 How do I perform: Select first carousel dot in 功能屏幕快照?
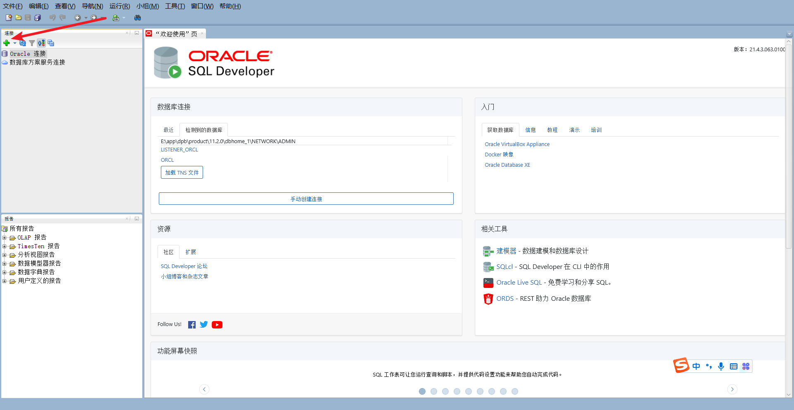(422, 391)
